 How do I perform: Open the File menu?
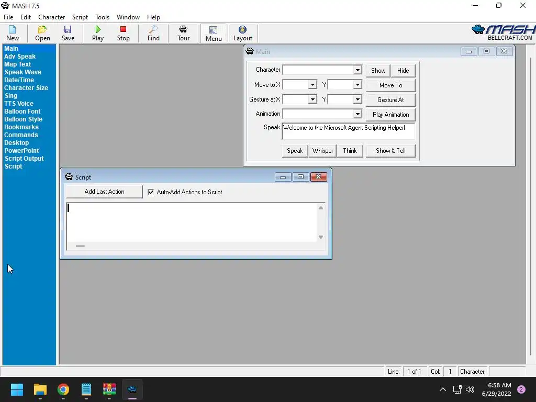click(8, 17)
